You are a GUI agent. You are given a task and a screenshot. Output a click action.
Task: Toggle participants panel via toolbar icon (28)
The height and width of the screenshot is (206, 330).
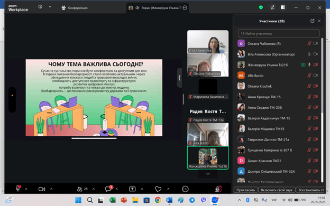coord(82,189)
